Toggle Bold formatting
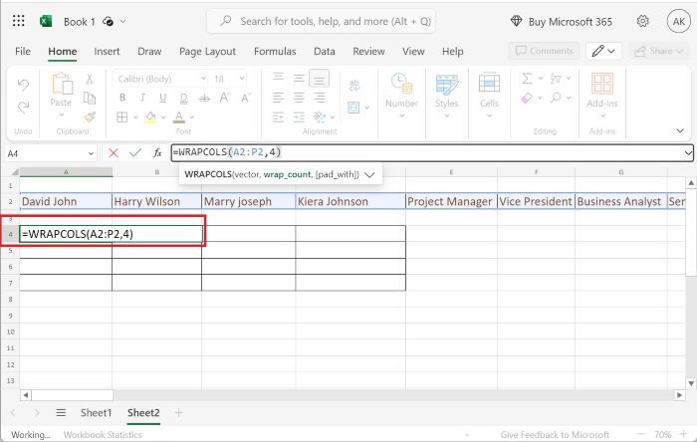Image resolution: width=697 pixels, height=442 pixels. click(x=122, y=98)
